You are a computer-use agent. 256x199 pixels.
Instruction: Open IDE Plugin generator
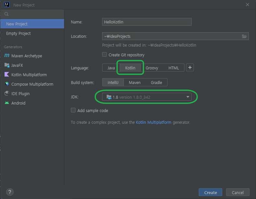(32, 93)
